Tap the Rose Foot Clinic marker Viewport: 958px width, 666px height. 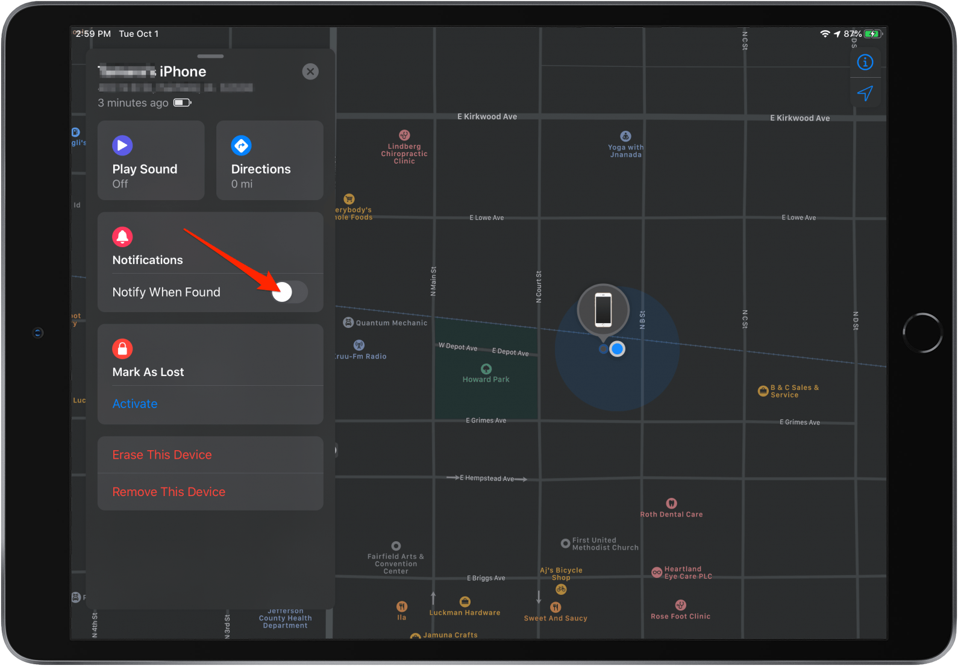point(680,605)
